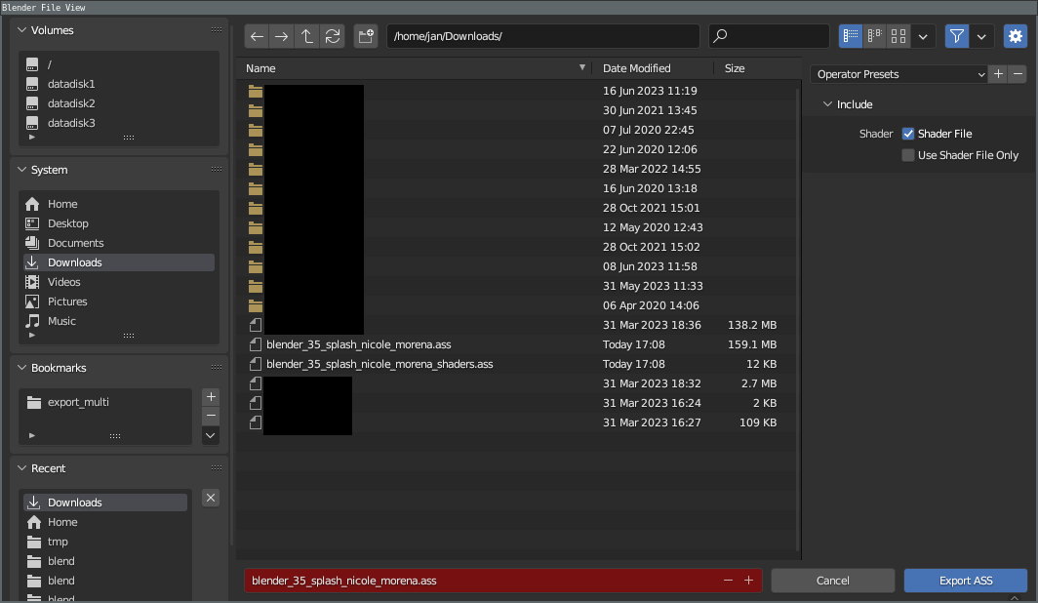Toggle file filtering funnel icon
The image size is (1038, 603).
click(957, 36)
